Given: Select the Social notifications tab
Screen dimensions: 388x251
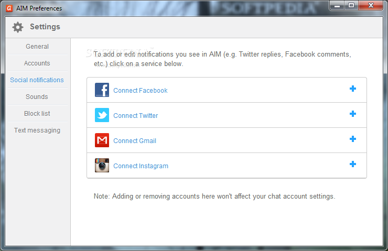Looking at the screenshot, I should [x=37, y=80].
